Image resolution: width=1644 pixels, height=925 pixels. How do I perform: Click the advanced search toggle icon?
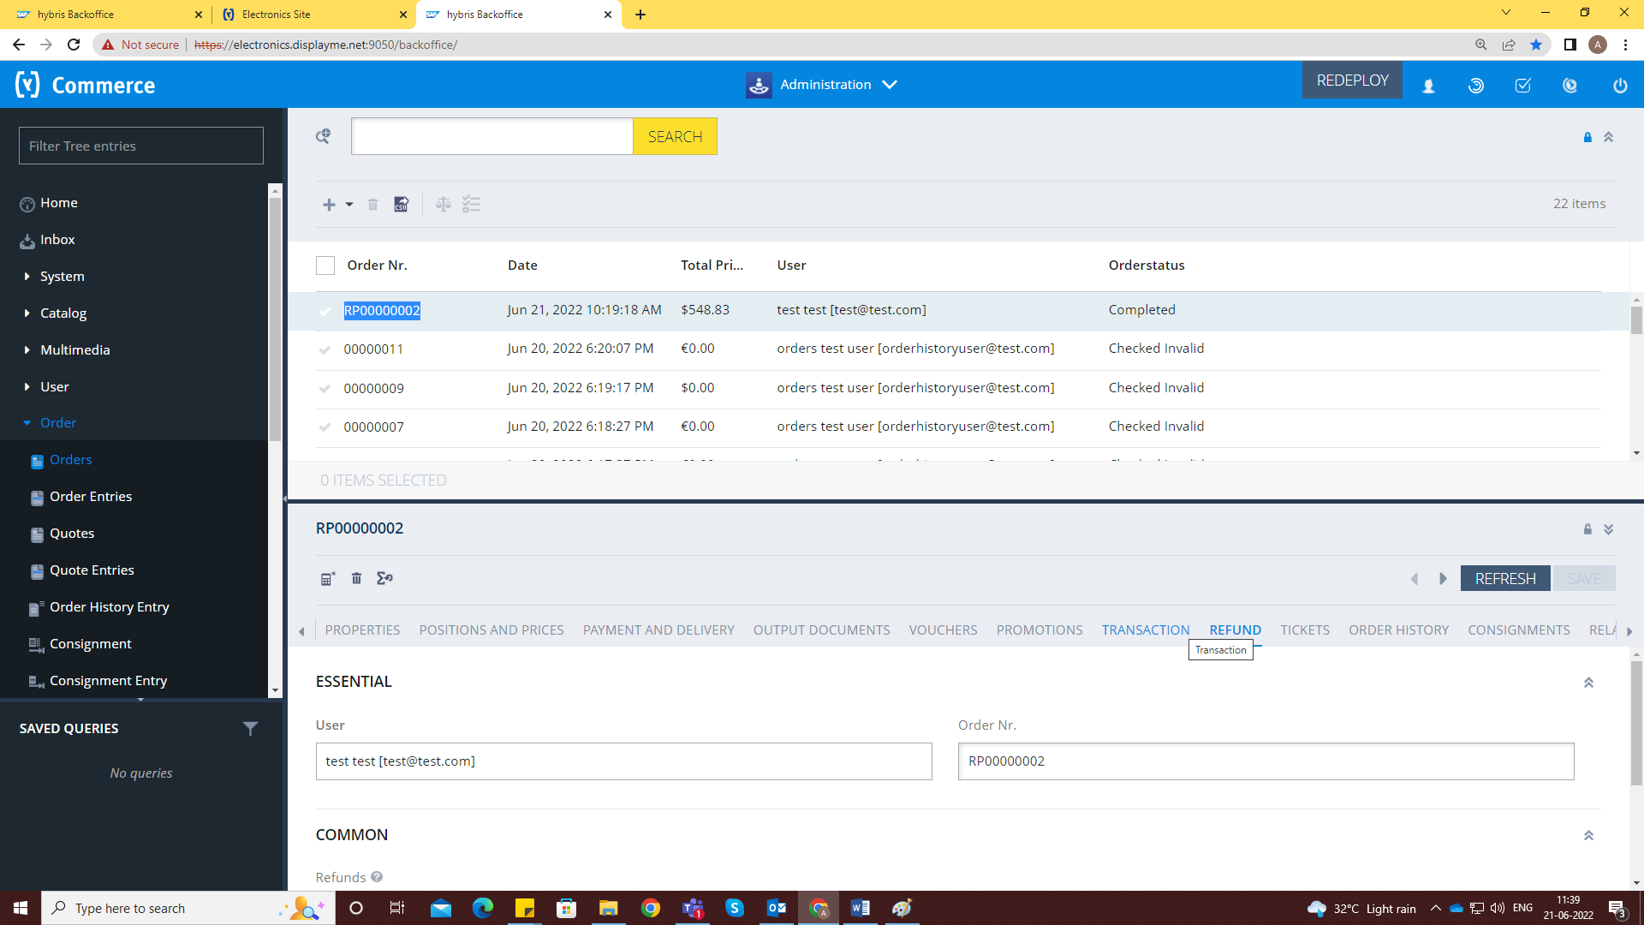coord(323,136)
